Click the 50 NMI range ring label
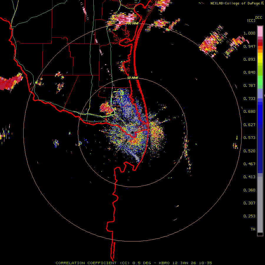The width and height of the screenshot is (265, 265). point(132,78)
